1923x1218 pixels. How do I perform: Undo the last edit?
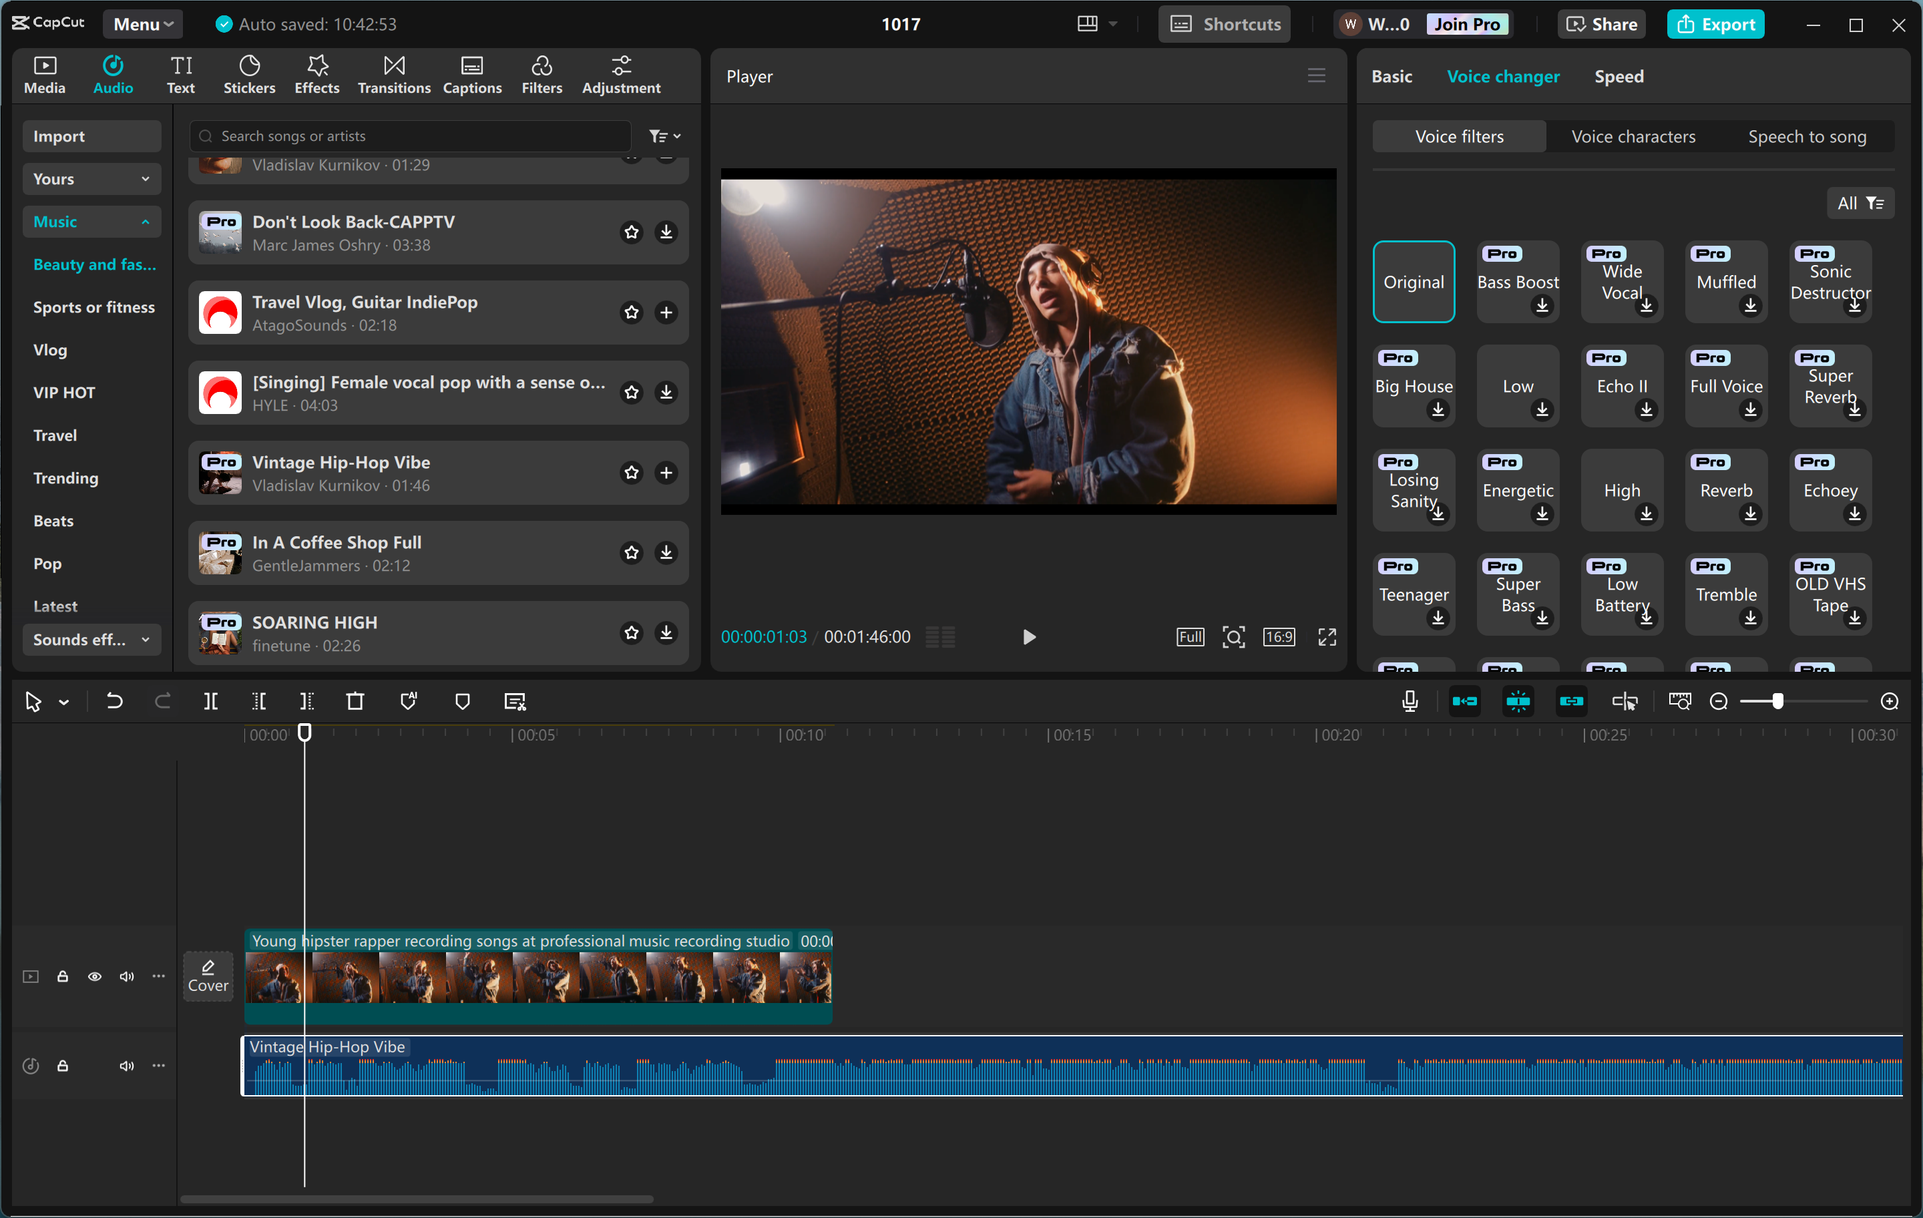(114, 701)
